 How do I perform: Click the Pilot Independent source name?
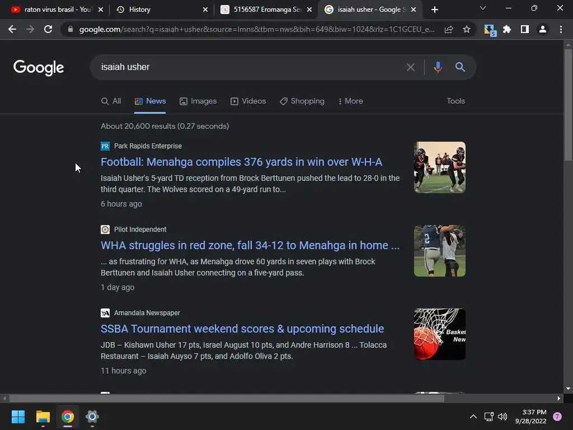click(140, 229)
